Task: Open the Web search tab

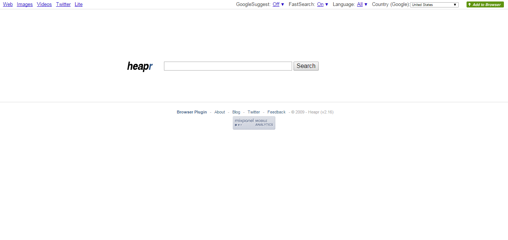Action: coord(8,4)
